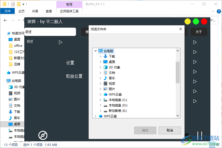Select the 3D 对象 cube icon in dialog
Image resolution: width=222 pixels, height=148 pixels.
[x=105, y=67]
